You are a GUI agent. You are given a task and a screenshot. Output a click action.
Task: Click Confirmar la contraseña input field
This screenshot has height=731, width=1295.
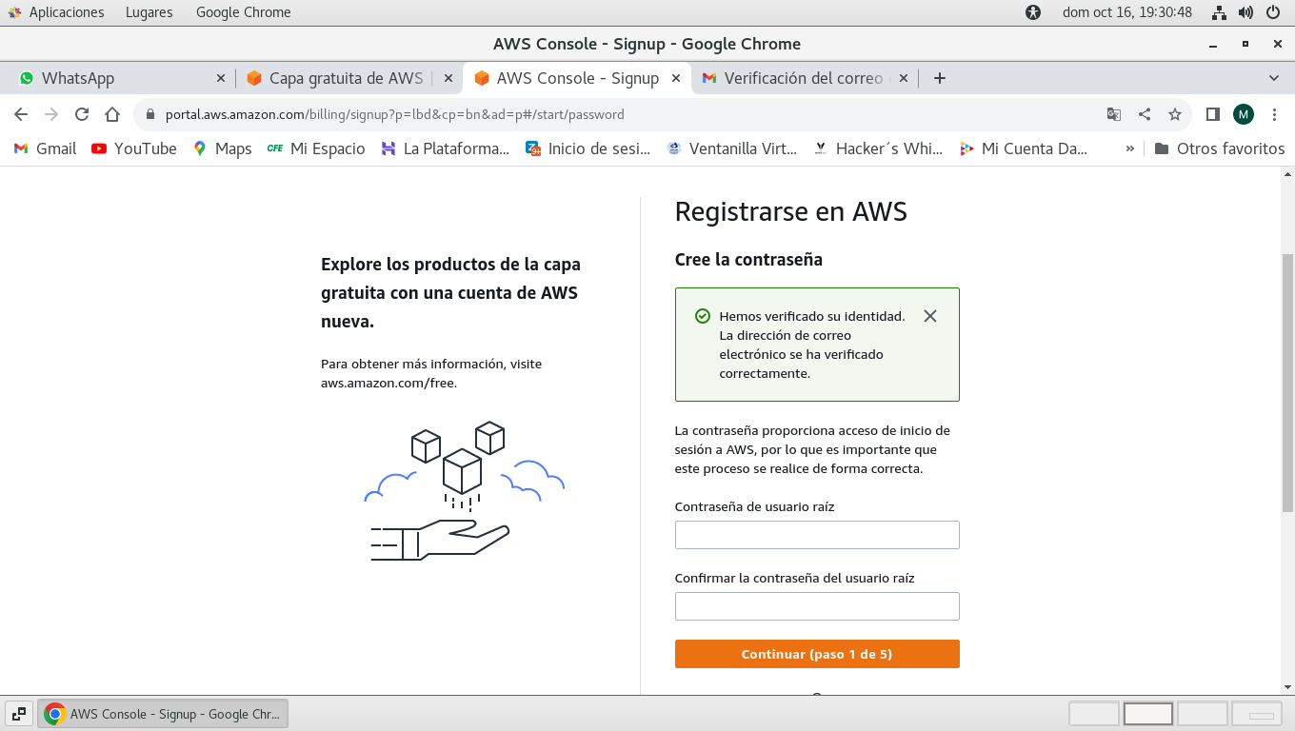point(817,606)
